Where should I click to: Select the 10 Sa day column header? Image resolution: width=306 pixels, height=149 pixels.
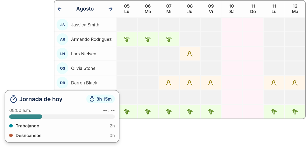232,9
